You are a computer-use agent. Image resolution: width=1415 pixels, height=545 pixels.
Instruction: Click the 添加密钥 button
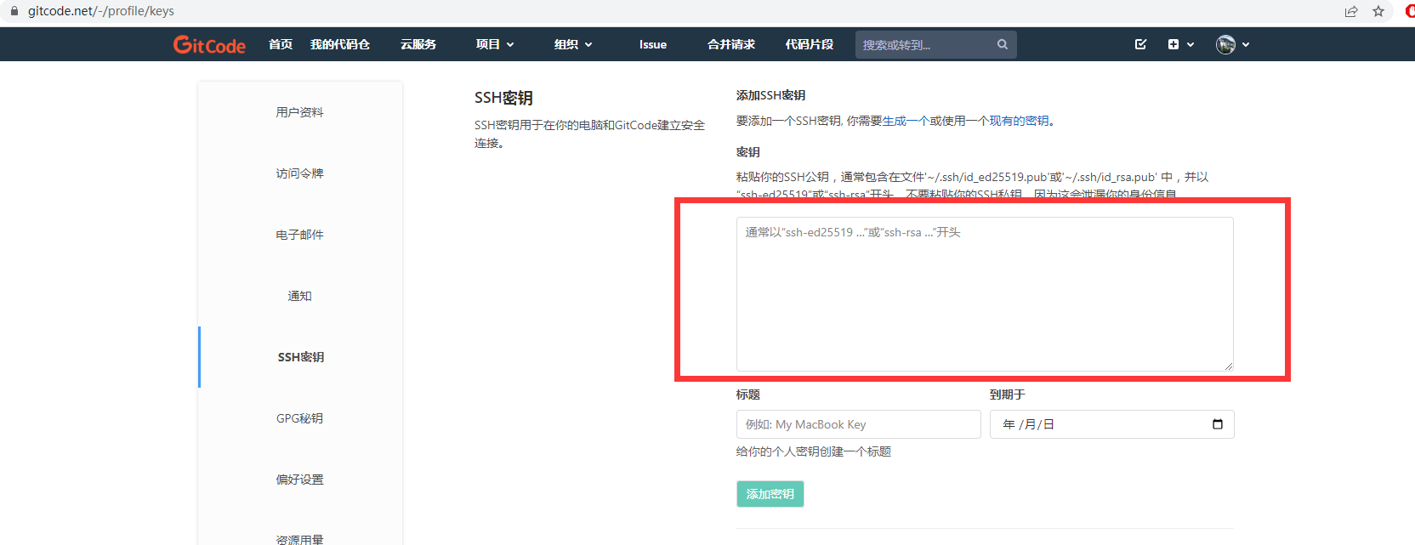point(770,494)
